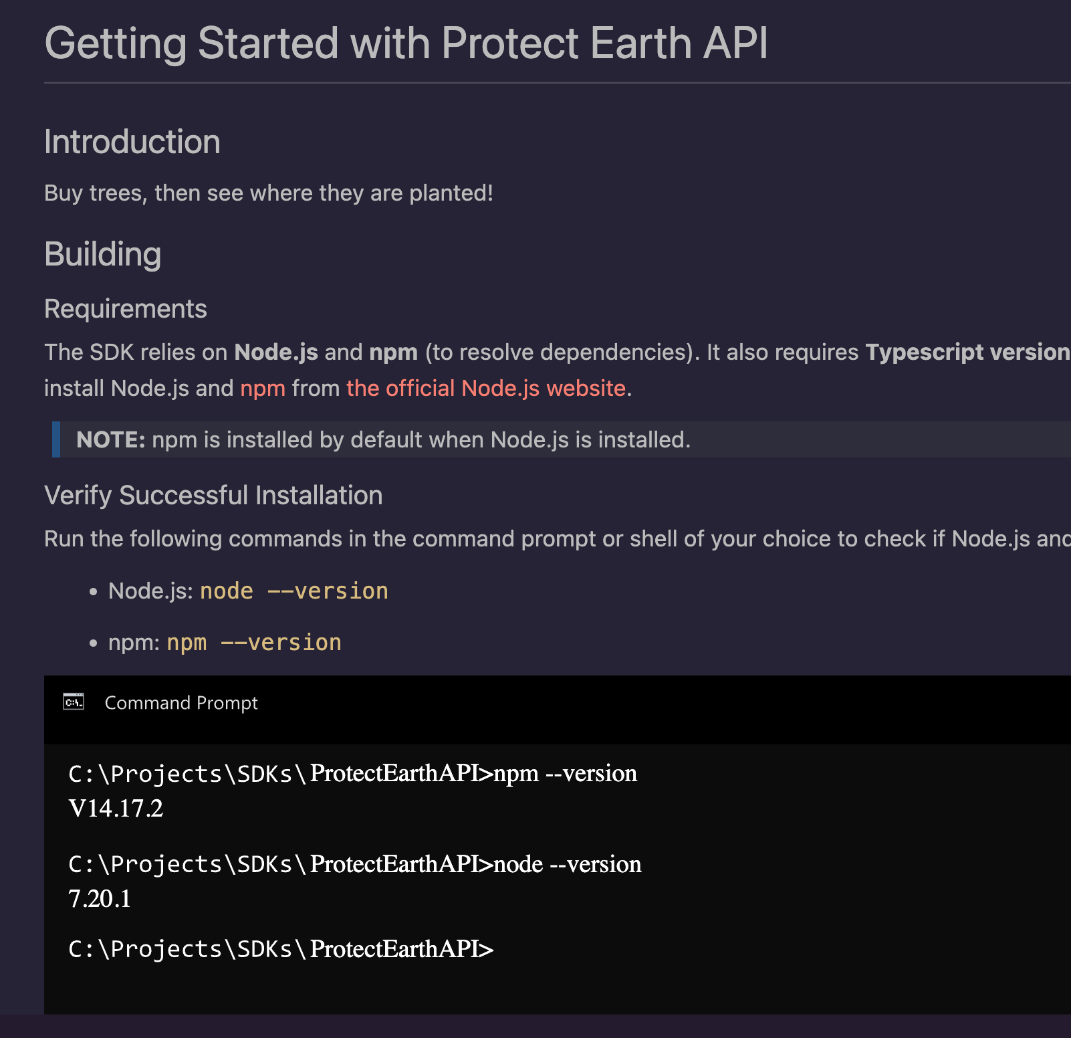Click the 'Buy trees' introduction sentence

point(269,193)
